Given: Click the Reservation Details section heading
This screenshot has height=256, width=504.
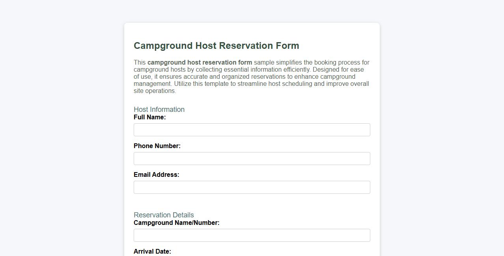Looking at the screenshot, I should pos(163,215).
